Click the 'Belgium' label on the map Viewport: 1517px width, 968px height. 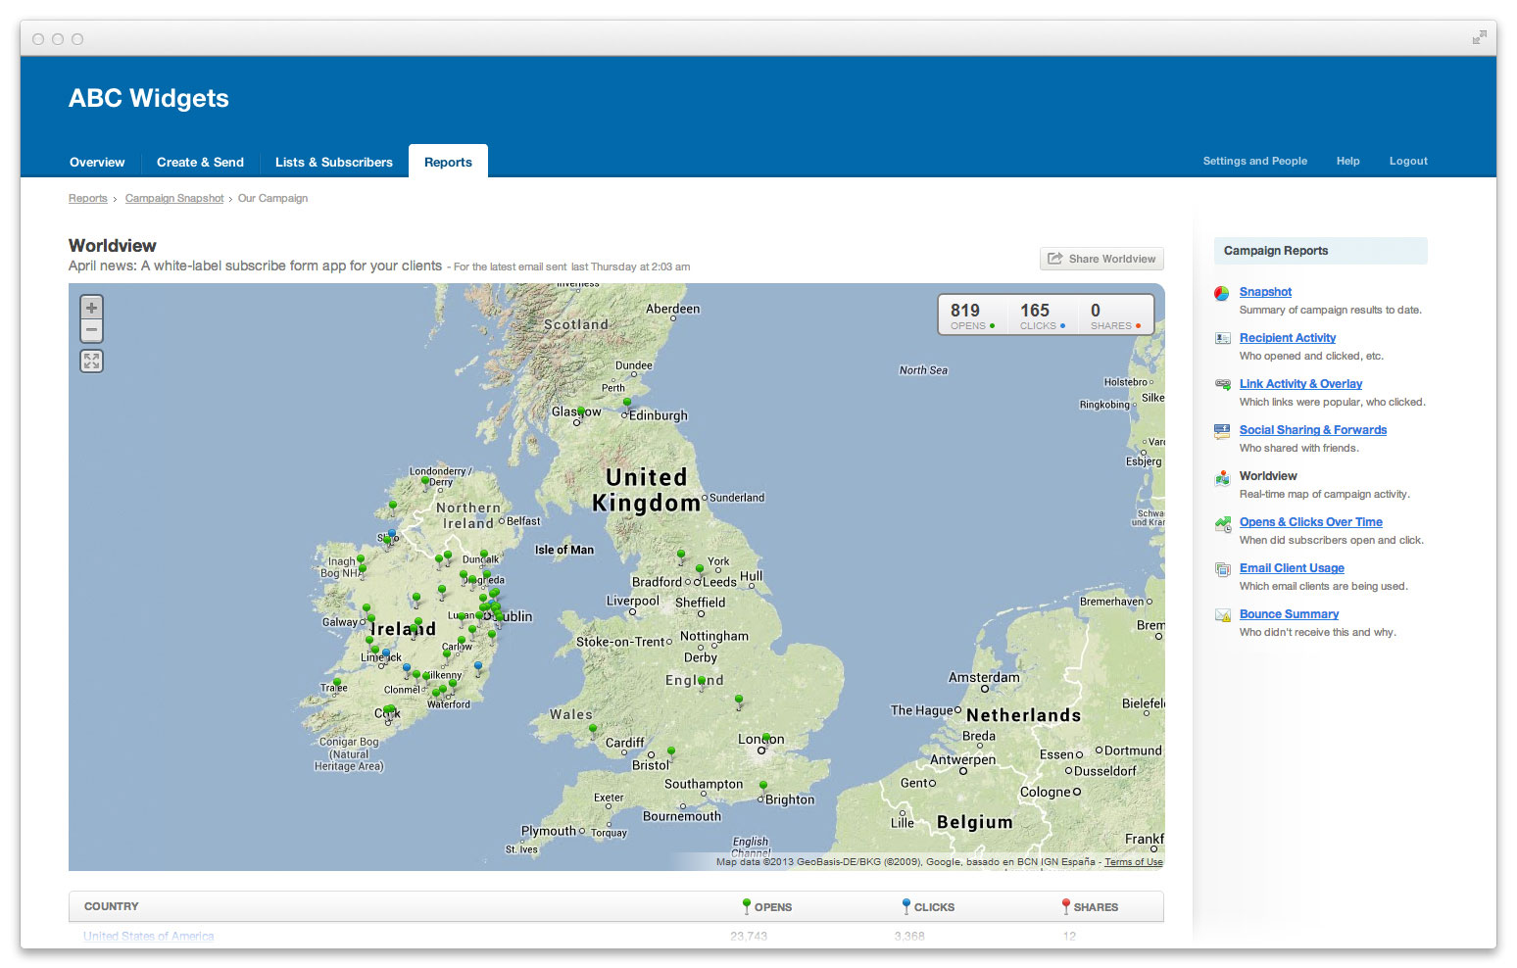[x=975, y=822]
